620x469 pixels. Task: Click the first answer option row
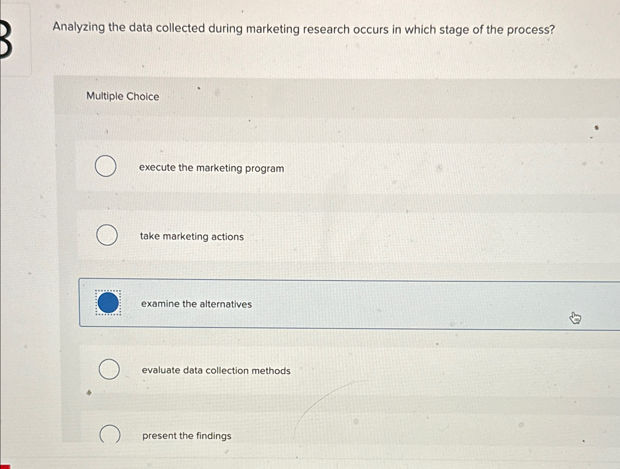click(x=294, y=167)
